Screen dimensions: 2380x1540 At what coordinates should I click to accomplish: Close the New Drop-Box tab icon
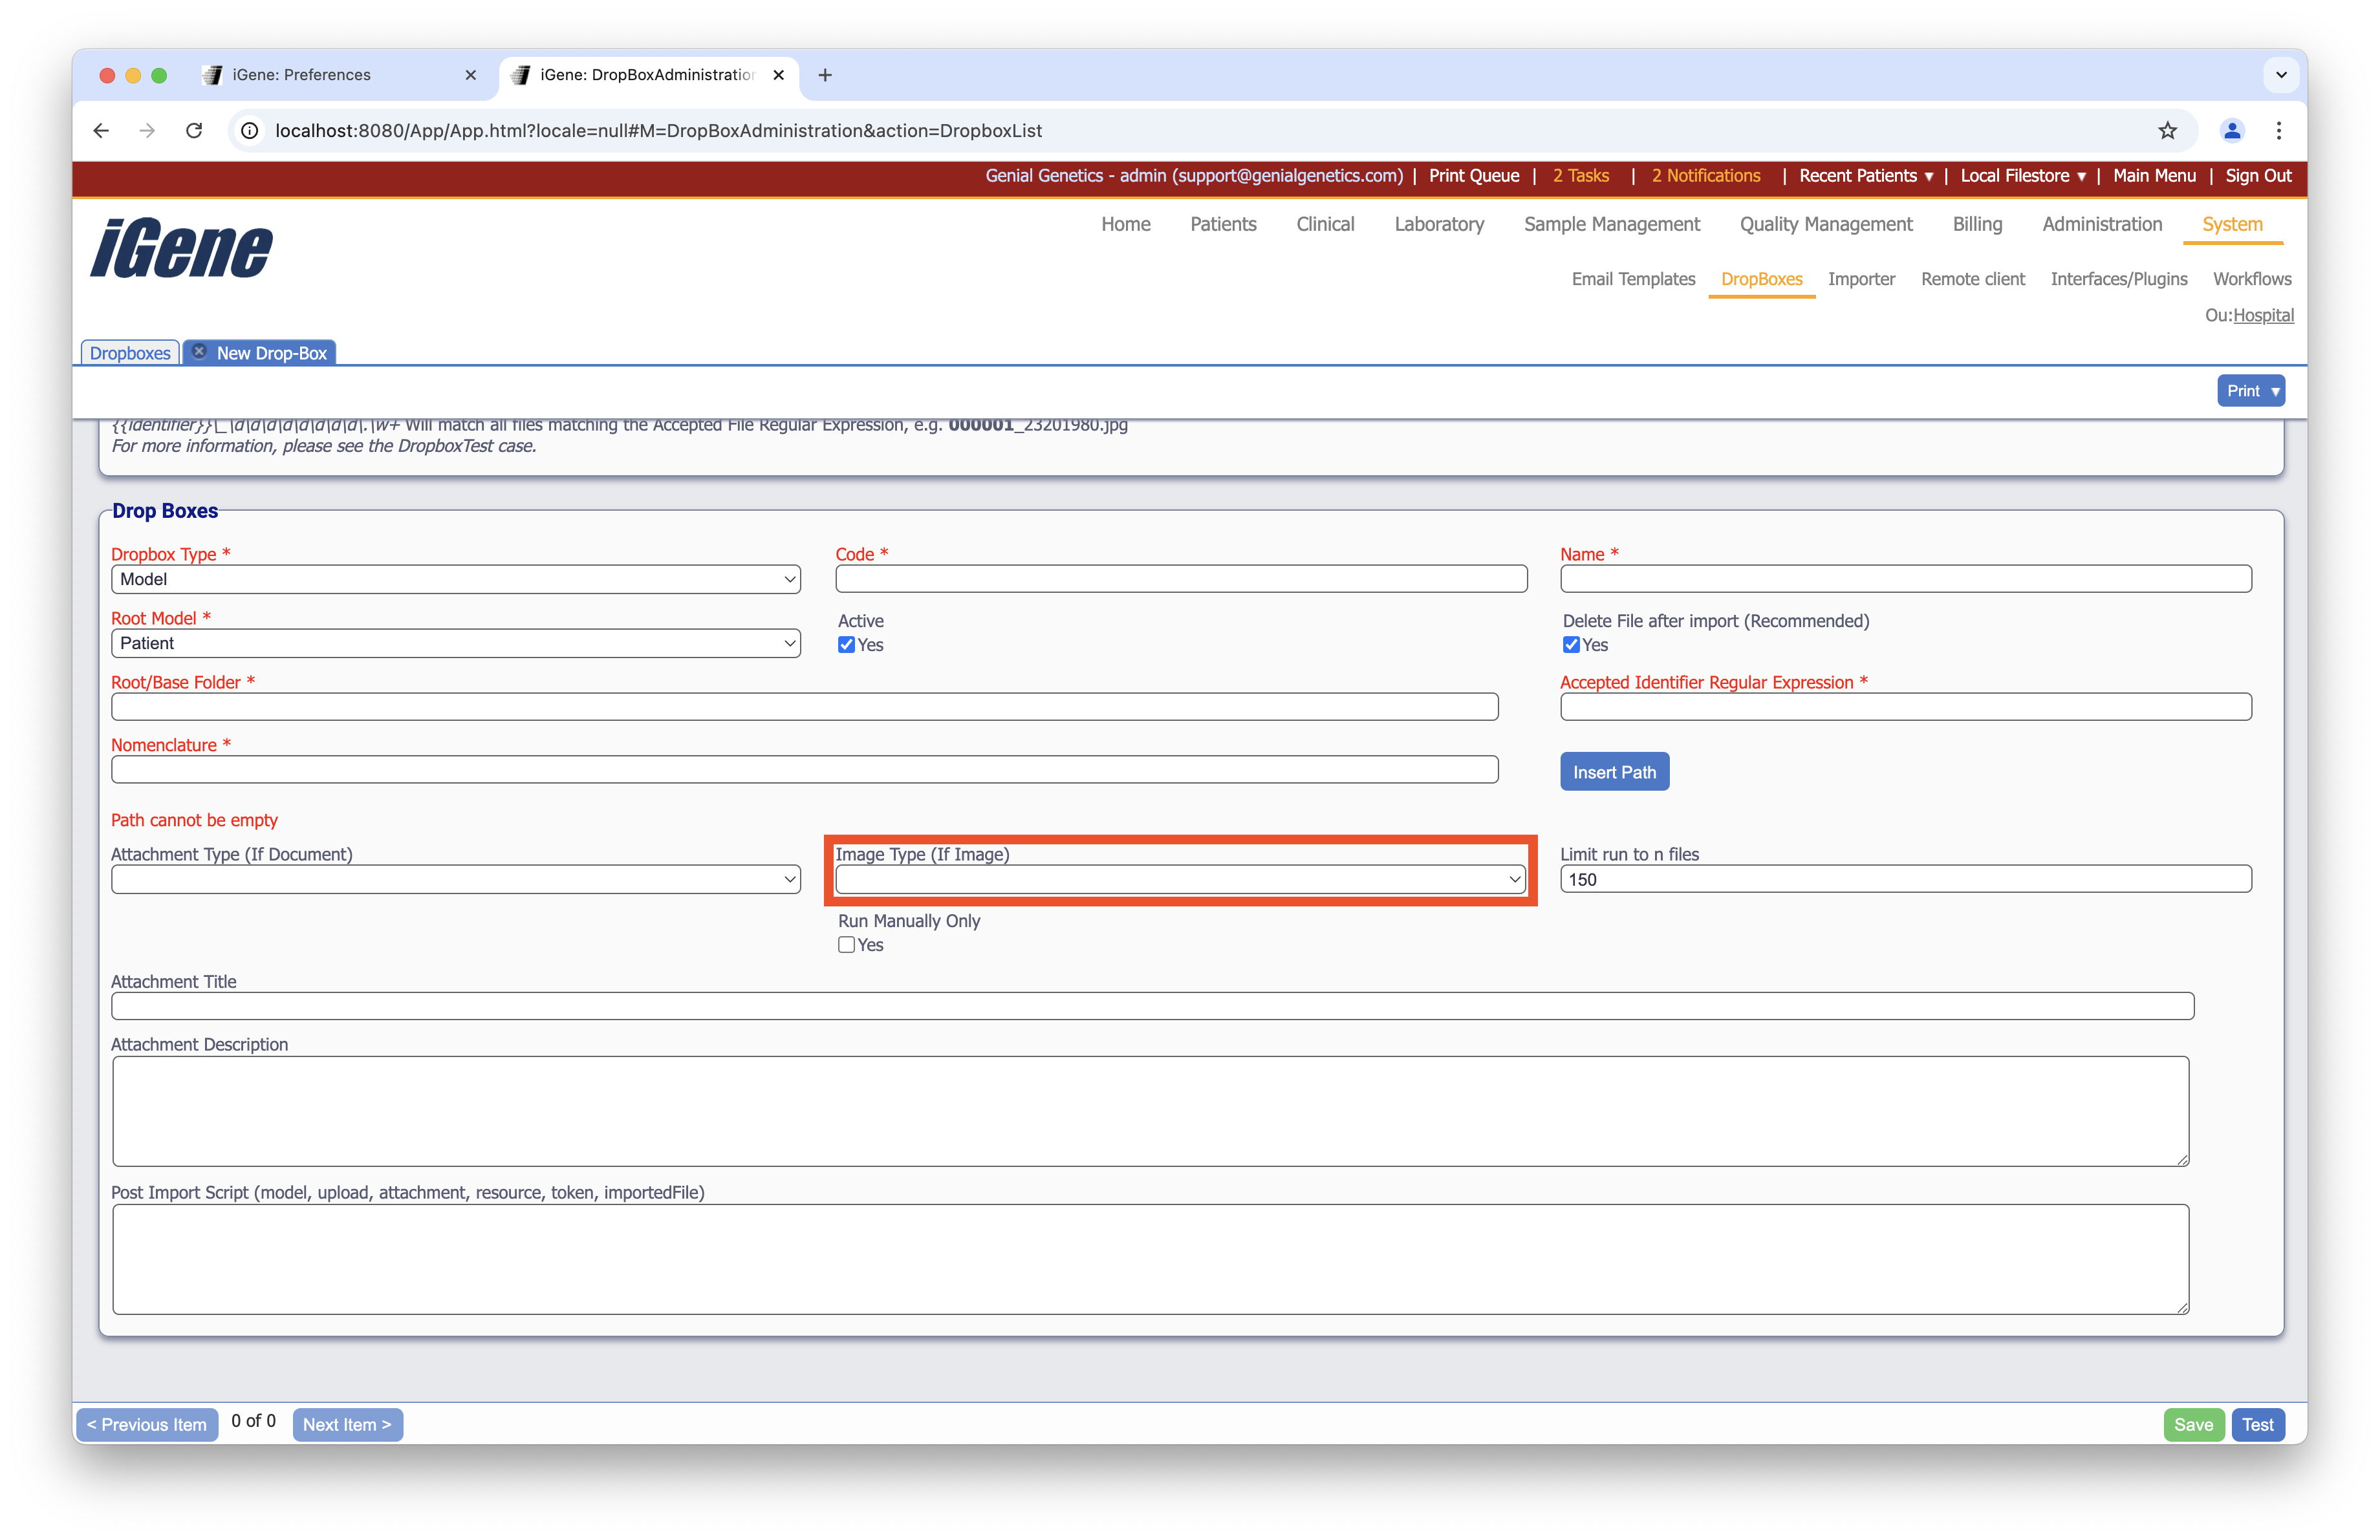[199, 352]
